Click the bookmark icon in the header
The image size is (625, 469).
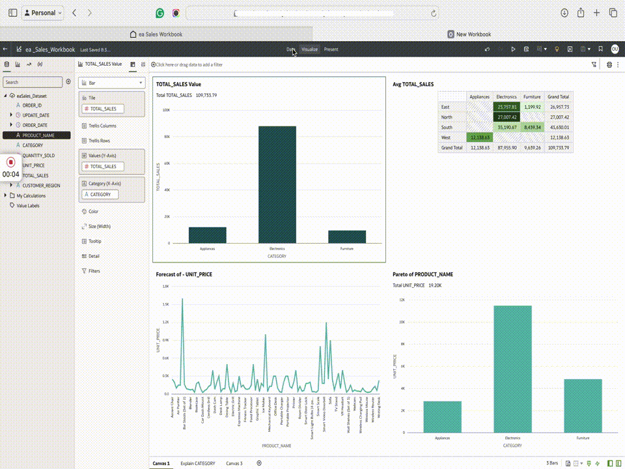coord(600,49)
